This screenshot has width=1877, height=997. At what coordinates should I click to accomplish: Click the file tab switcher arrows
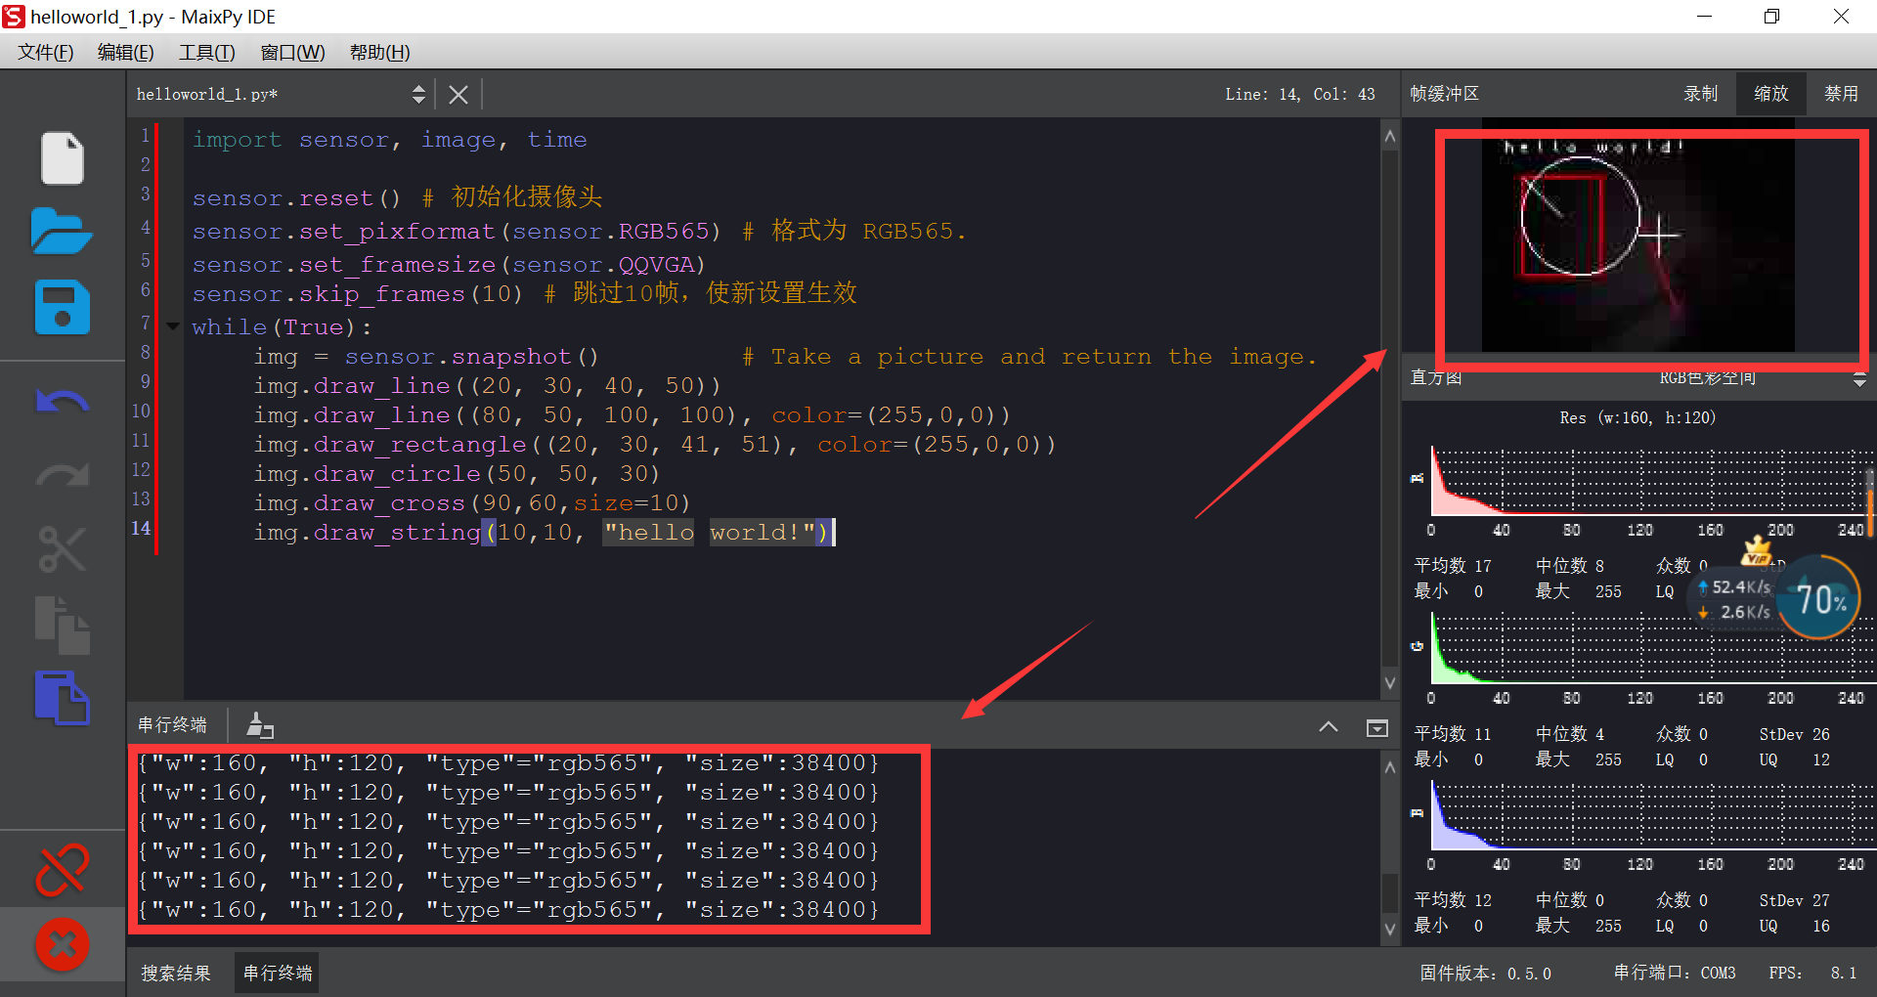tap(419, 93)
